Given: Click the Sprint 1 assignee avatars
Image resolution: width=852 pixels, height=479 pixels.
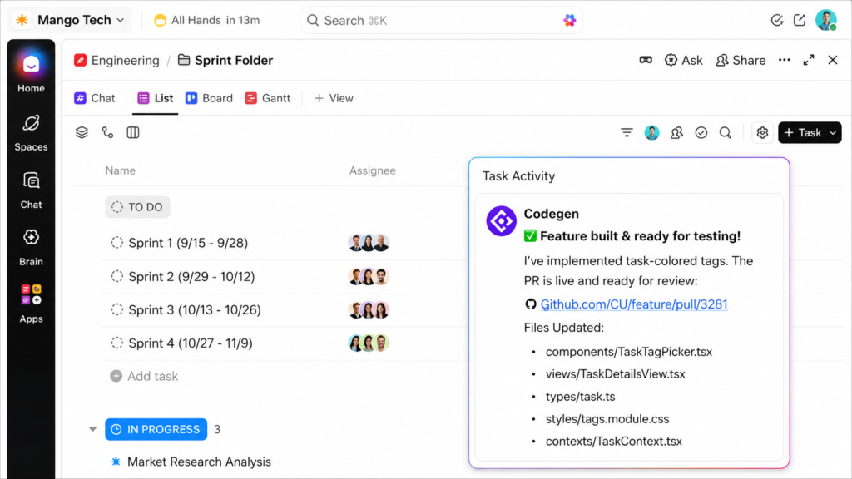Looking at the screenshot, I should click(x=369, y=243).
